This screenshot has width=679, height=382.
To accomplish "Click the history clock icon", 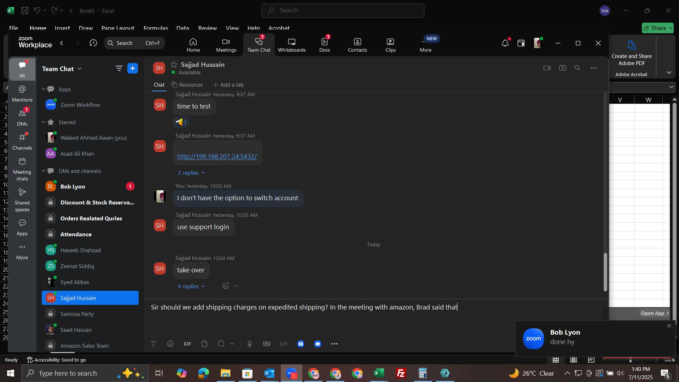I will click(93, 43).
